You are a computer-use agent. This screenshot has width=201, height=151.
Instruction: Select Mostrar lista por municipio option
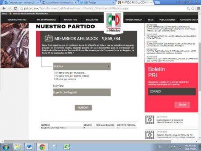55,73
